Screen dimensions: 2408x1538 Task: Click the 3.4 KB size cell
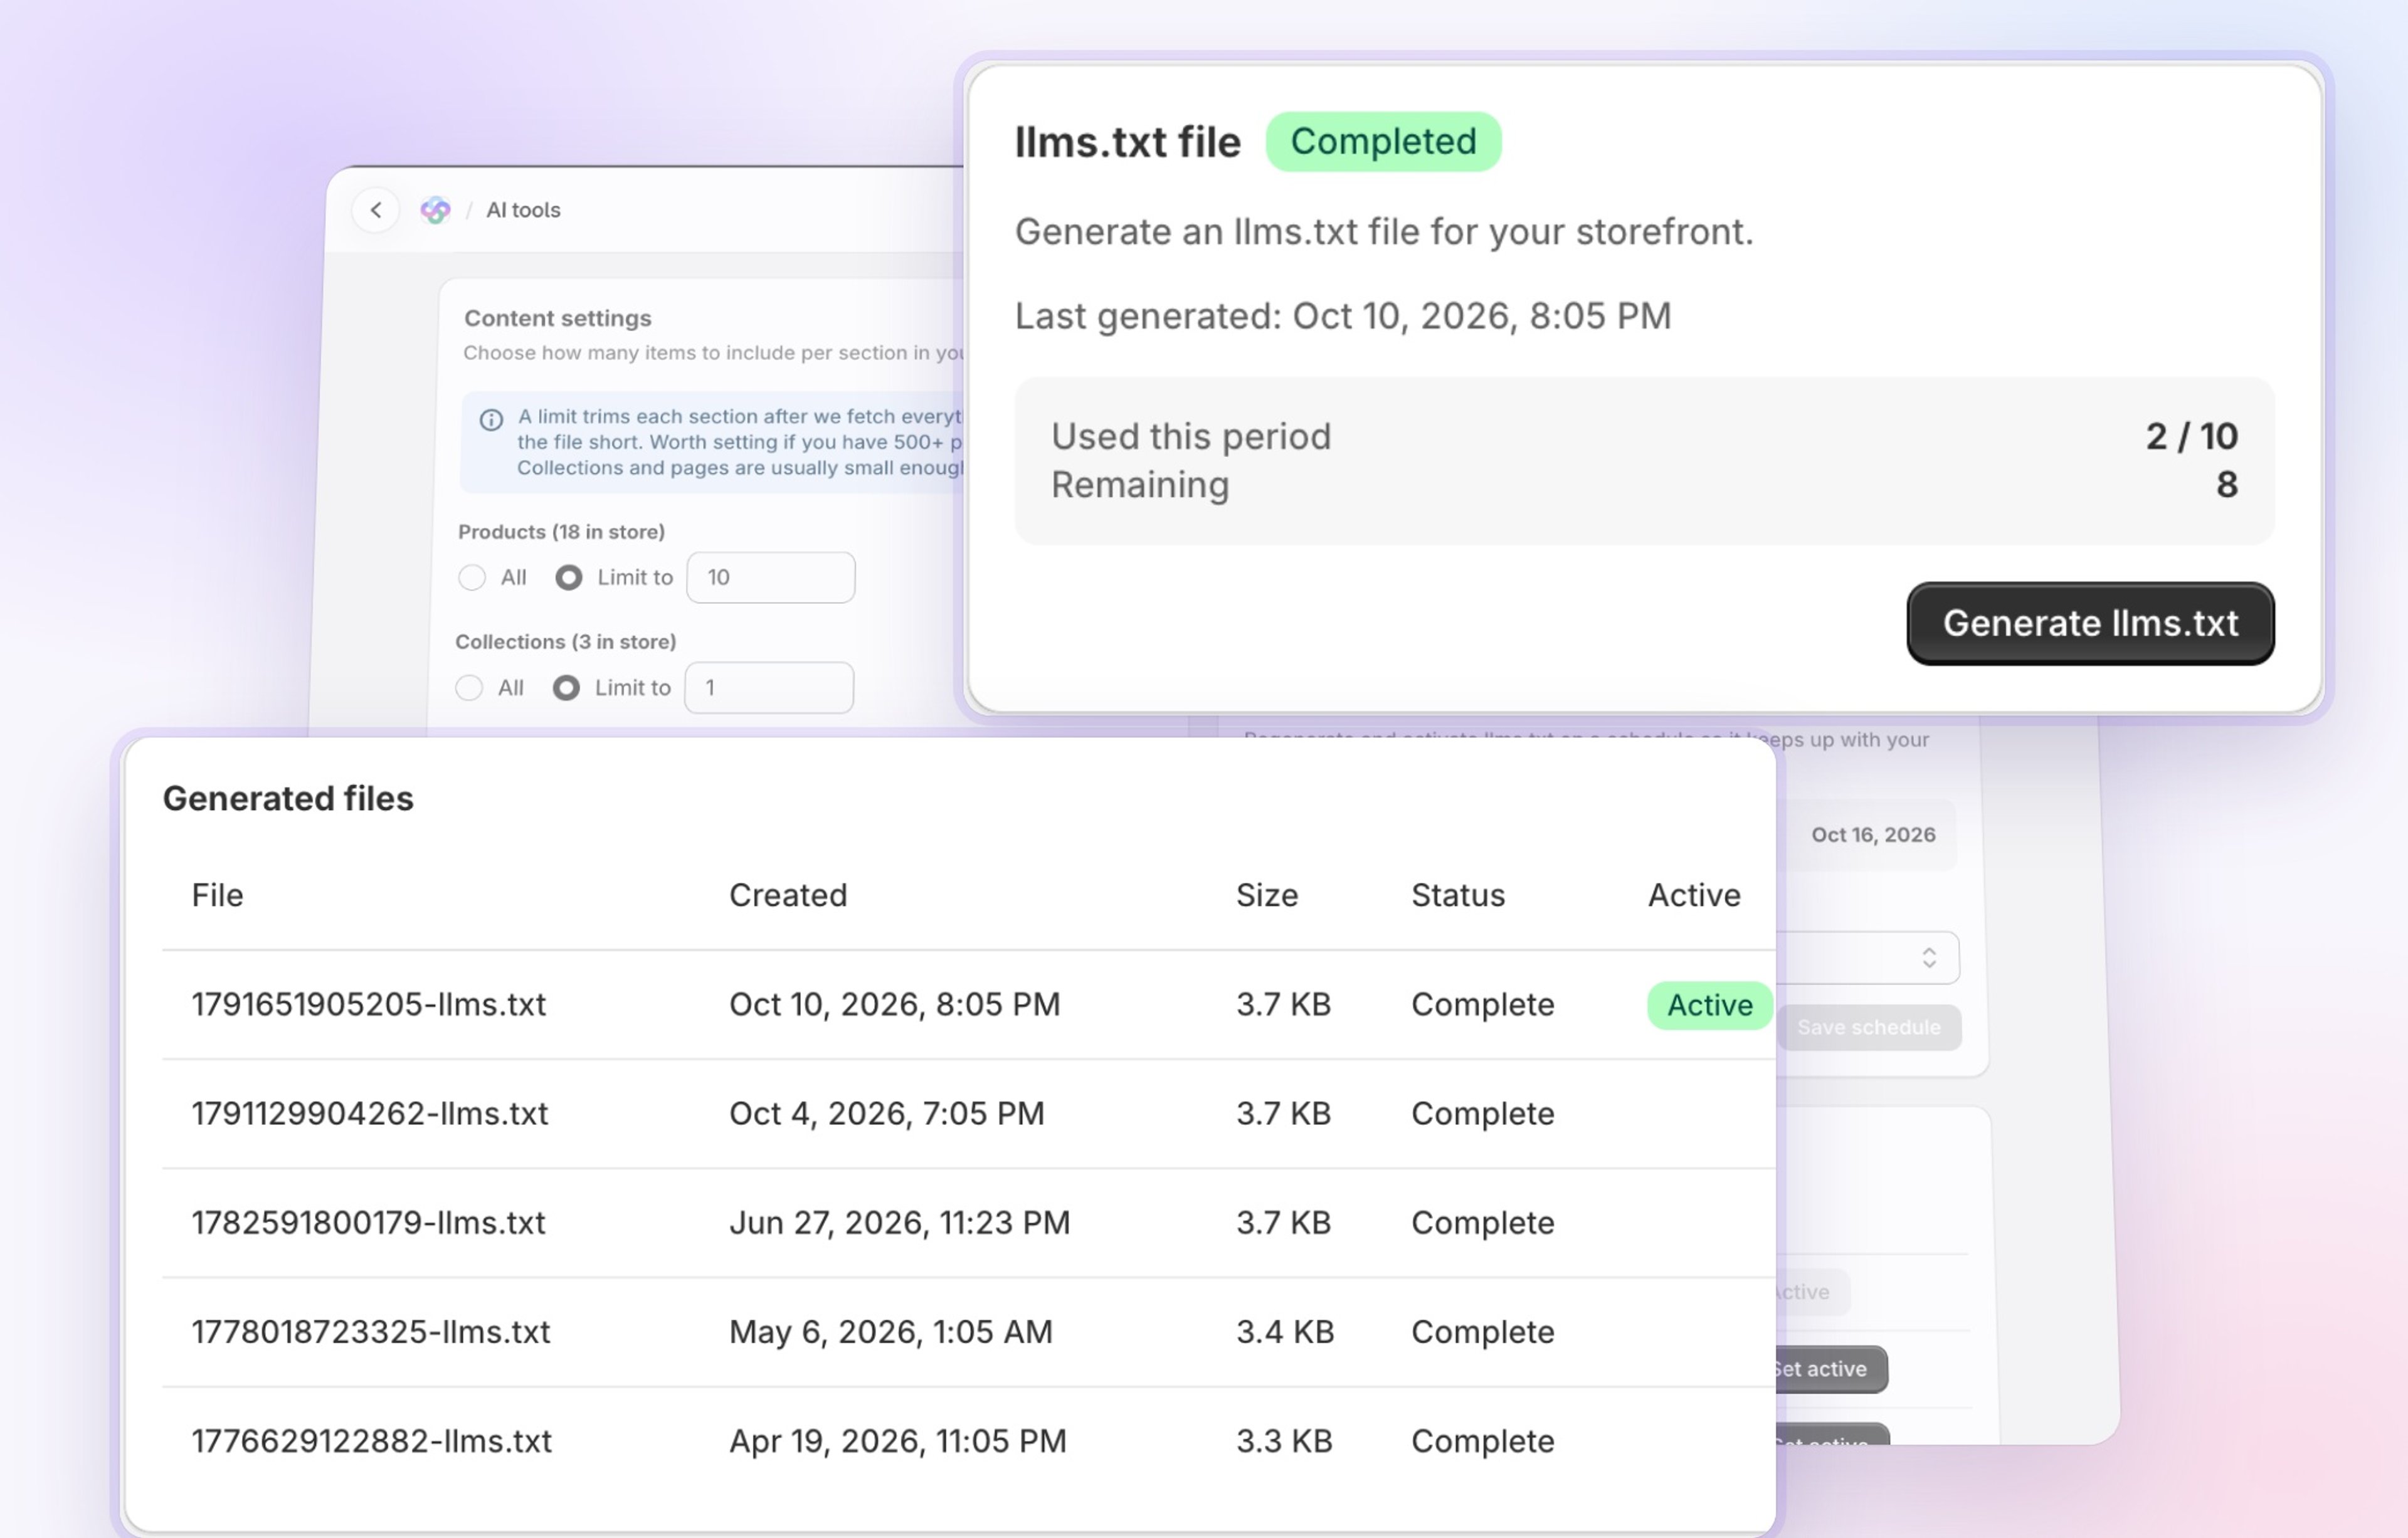pos(1285,1331)
